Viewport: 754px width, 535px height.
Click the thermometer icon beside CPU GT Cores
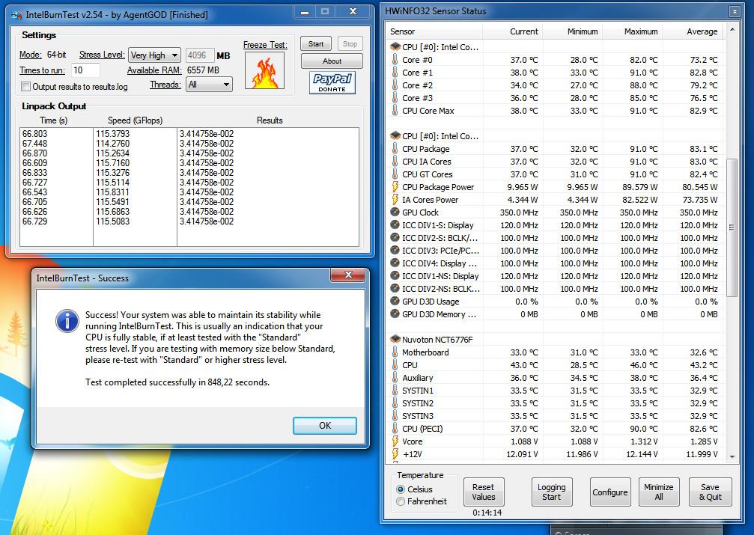[395, 174]
